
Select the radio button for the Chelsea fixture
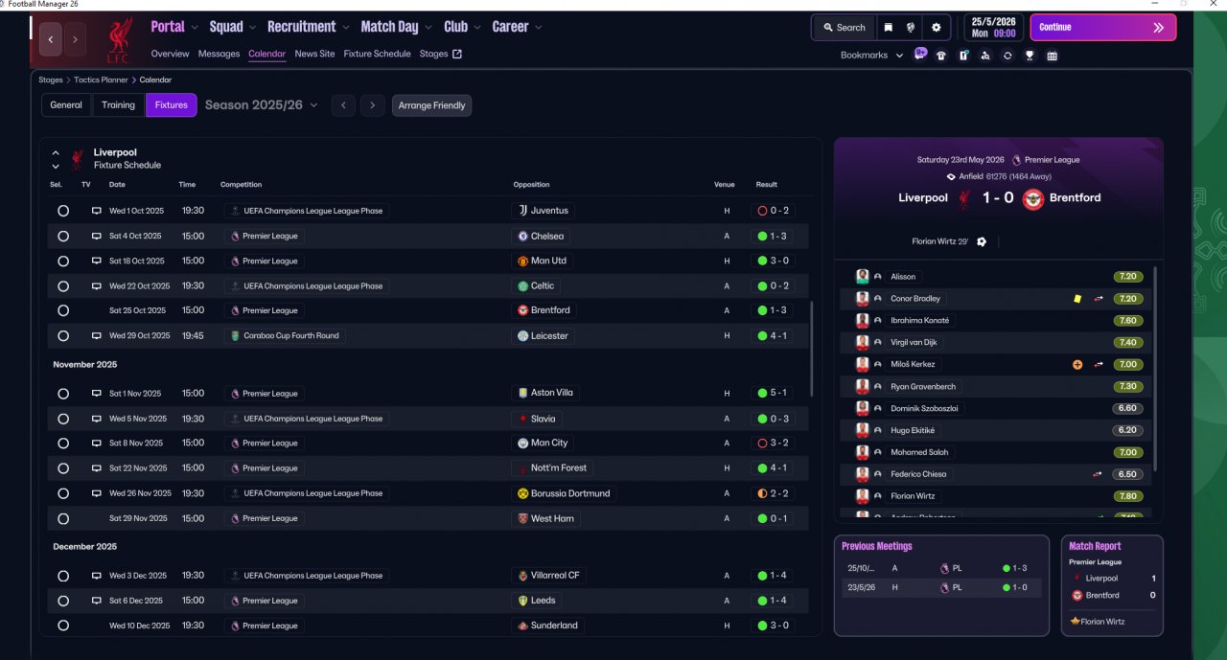pos(63,236)
